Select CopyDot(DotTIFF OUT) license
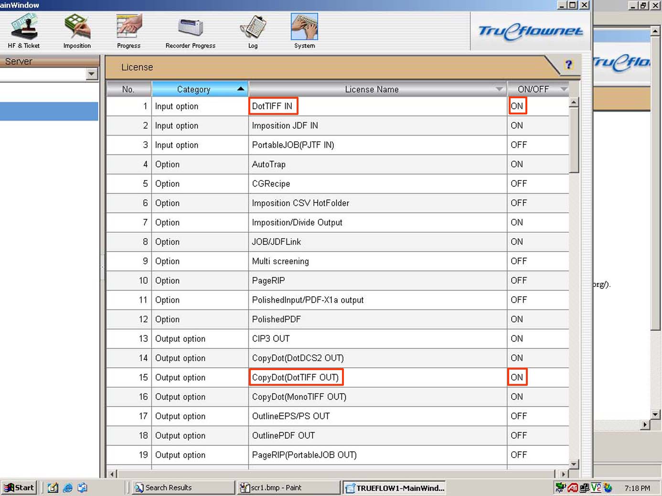The height and width of the screenshot is (496, 662). pos(295,377)
